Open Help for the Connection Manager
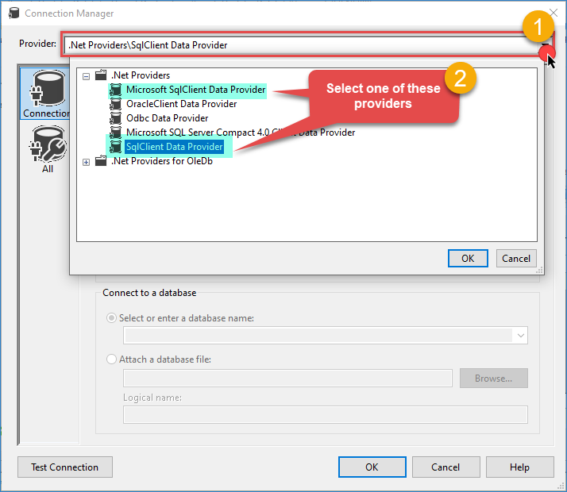567x492 pixels. click(519, 467)
